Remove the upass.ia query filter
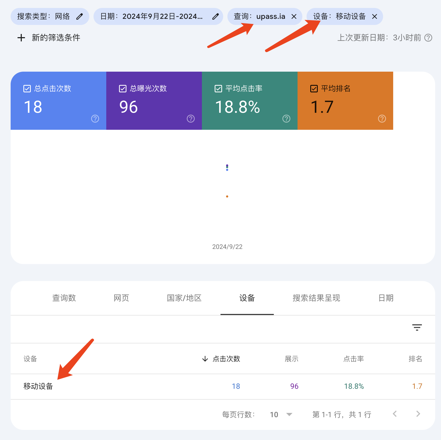The image size is (441, 440). [x=294, y=16]
